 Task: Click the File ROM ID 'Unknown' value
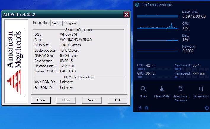coord(67,88)
